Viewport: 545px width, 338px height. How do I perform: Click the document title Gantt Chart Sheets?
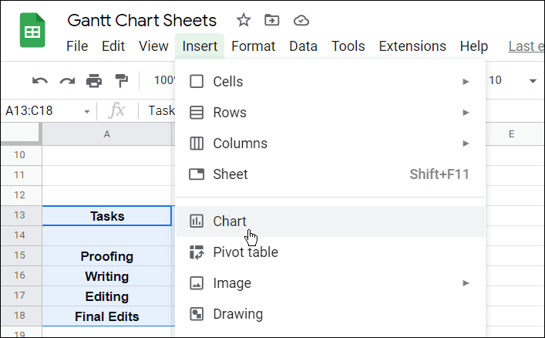142,20
